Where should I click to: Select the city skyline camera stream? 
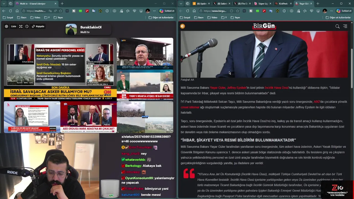point(145,117)
